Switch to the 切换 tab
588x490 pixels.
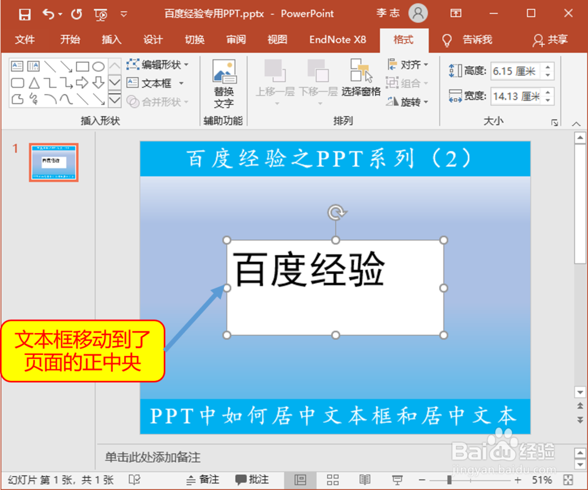(x=195, y=39)
